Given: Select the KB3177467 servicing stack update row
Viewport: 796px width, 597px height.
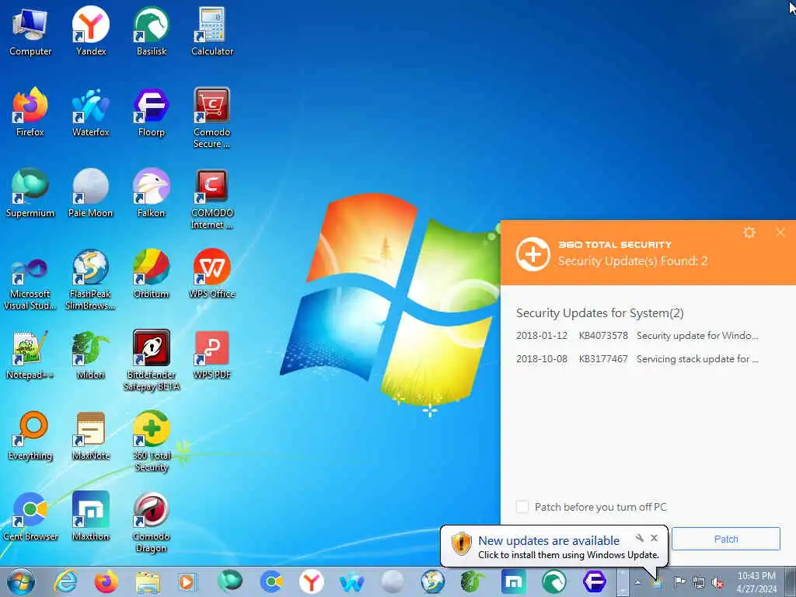Looking at the screenshot, I should [x=637, y=359].
